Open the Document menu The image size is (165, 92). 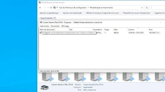pyautogui.click(x=55, y=26)
